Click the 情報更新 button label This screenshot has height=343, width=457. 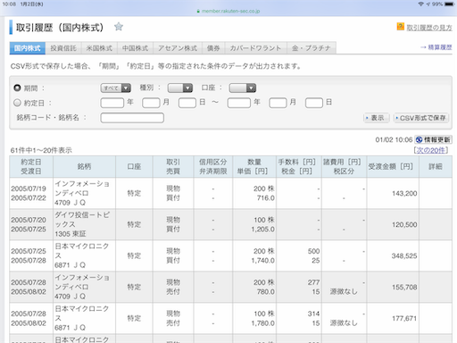coord(436,139)
